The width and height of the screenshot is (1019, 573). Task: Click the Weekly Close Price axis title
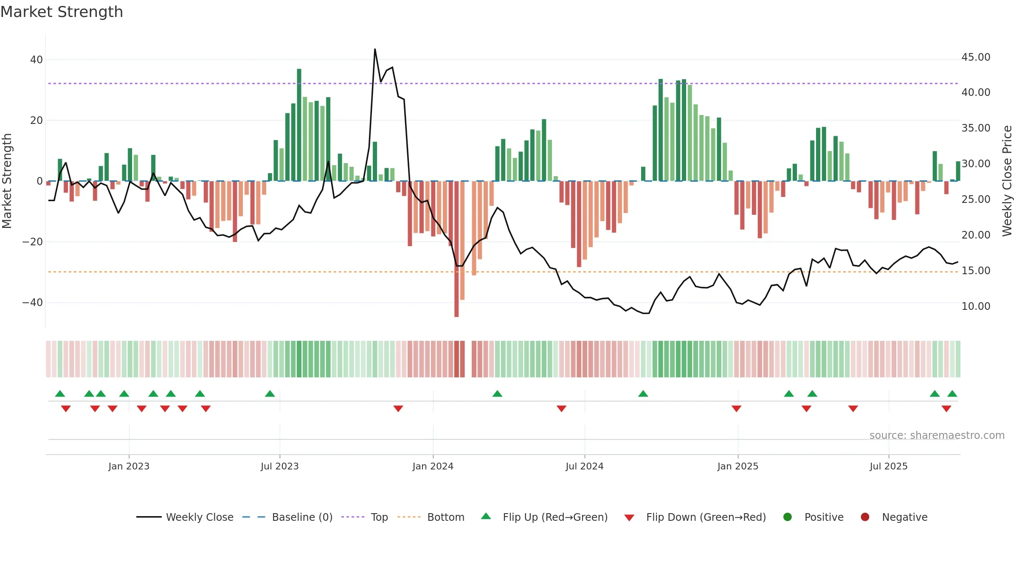1007,181
